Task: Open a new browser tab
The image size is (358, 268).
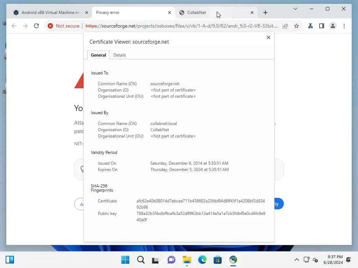Action: pos(265,13)
